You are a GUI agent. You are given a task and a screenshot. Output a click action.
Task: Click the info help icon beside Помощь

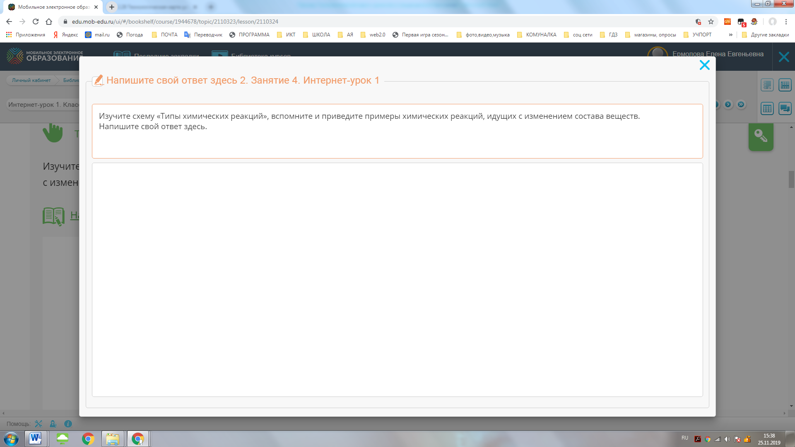coord(68,424)
